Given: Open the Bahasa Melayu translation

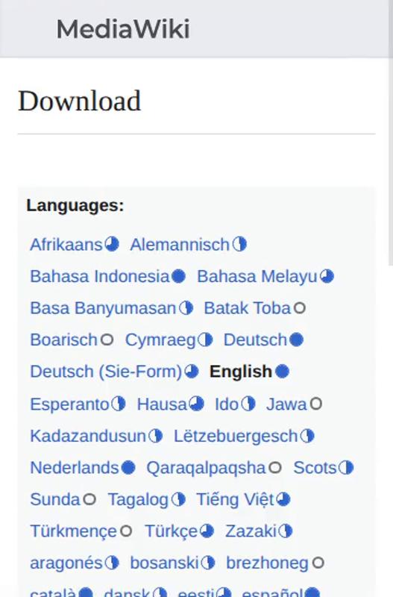Looking at the screenshot, I should pos(257,276).
